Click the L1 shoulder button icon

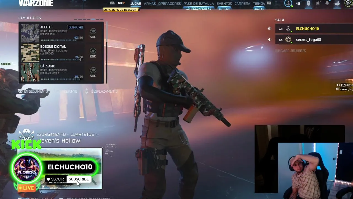click(112, 3)
